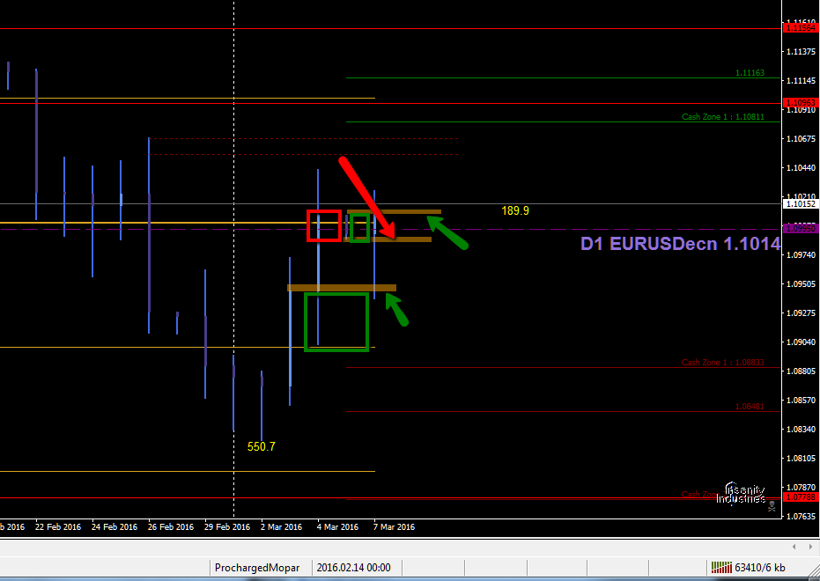Click the 1.09505 price axis value
Image resolution: width=820 pixels, height=581 pixels.
pos(802,283)
